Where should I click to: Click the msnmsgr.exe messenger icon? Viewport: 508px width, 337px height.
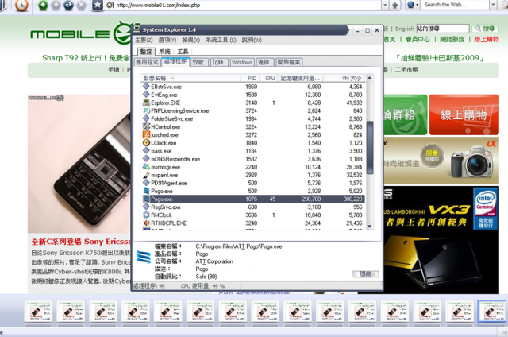point(146,167)
